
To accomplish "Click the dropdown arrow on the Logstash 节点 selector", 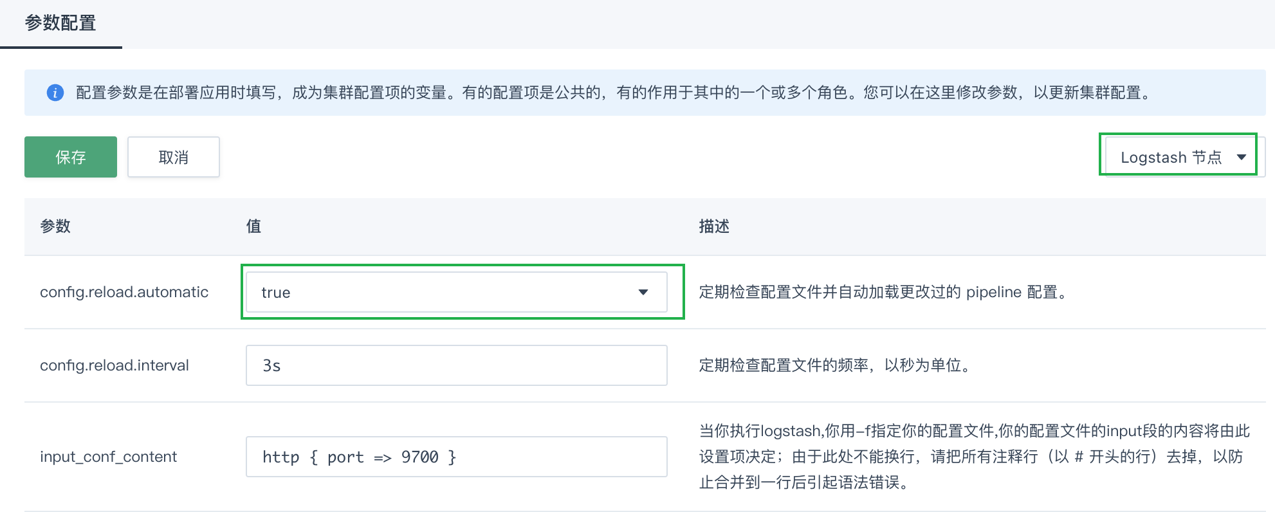I will pos(1242,156).
